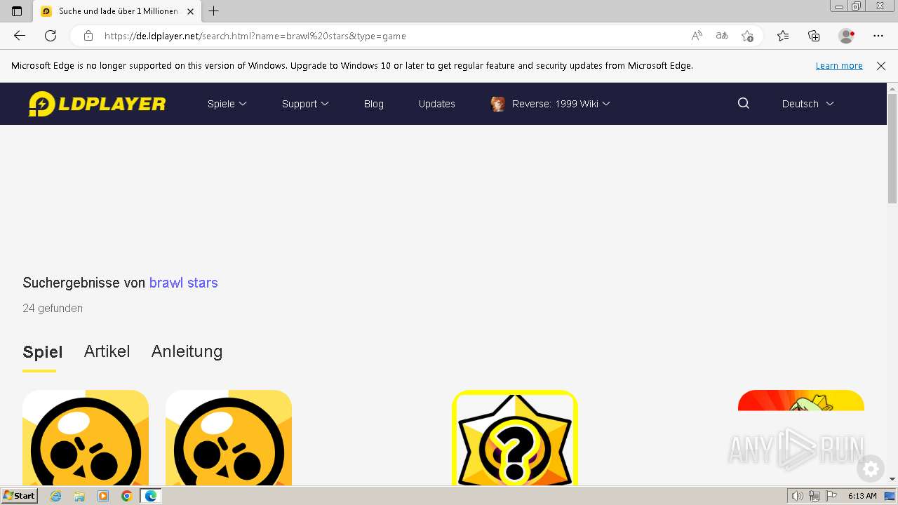Expand the Spiele dropdown menu
This screenshot has width=898, height=505.
pyautogui.click(x=227, y=104)
